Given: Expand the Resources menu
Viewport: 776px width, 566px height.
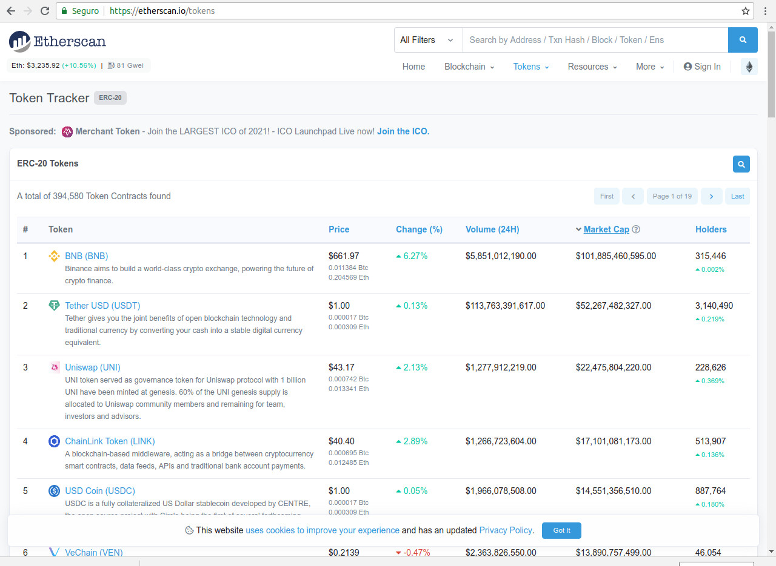Looking at the screenshot, I should coord(592,67).
